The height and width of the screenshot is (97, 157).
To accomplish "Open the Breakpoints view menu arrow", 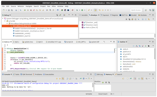I will 153,19.
